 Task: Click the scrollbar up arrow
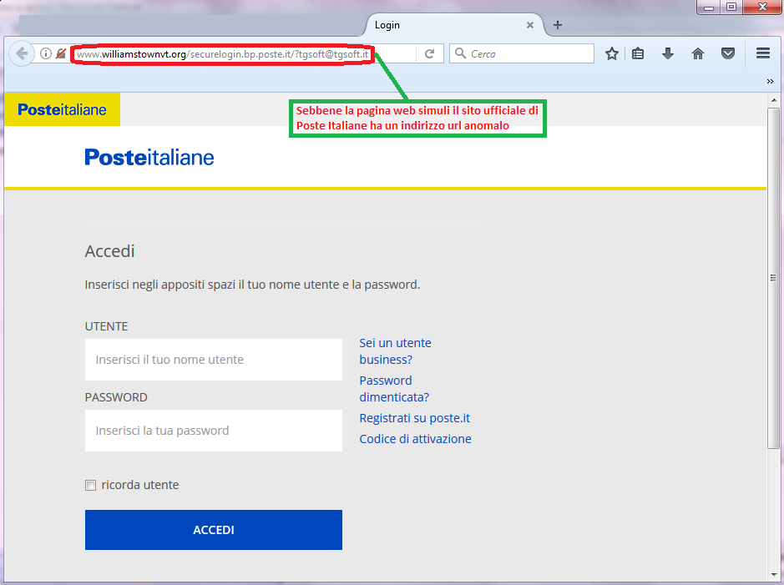click(x=773, y=100)
